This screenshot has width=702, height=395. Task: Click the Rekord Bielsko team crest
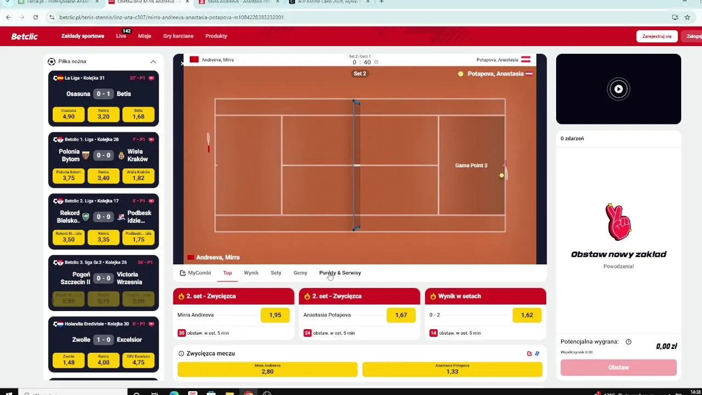pyautogui.click(x=86, y=217)
